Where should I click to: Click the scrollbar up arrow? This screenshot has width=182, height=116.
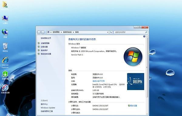coord(147,36)
